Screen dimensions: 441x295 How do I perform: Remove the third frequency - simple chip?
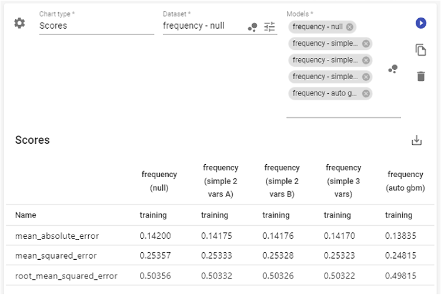366,77
